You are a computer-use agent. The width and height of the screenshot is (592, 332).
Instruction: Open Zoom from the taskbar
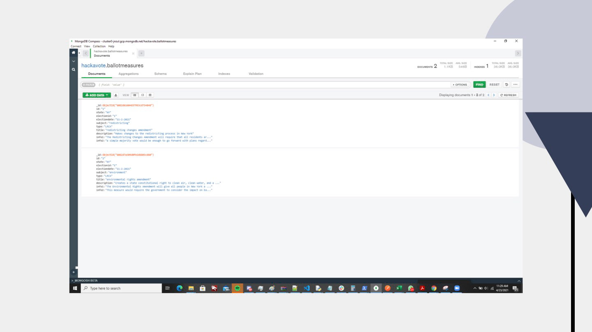coord(457,288)
